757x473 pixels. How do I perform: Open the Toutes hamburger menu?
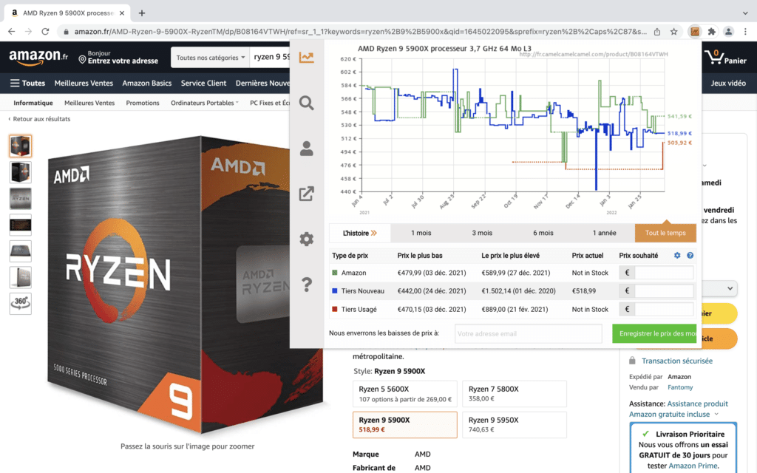click(x=28, y=83)
